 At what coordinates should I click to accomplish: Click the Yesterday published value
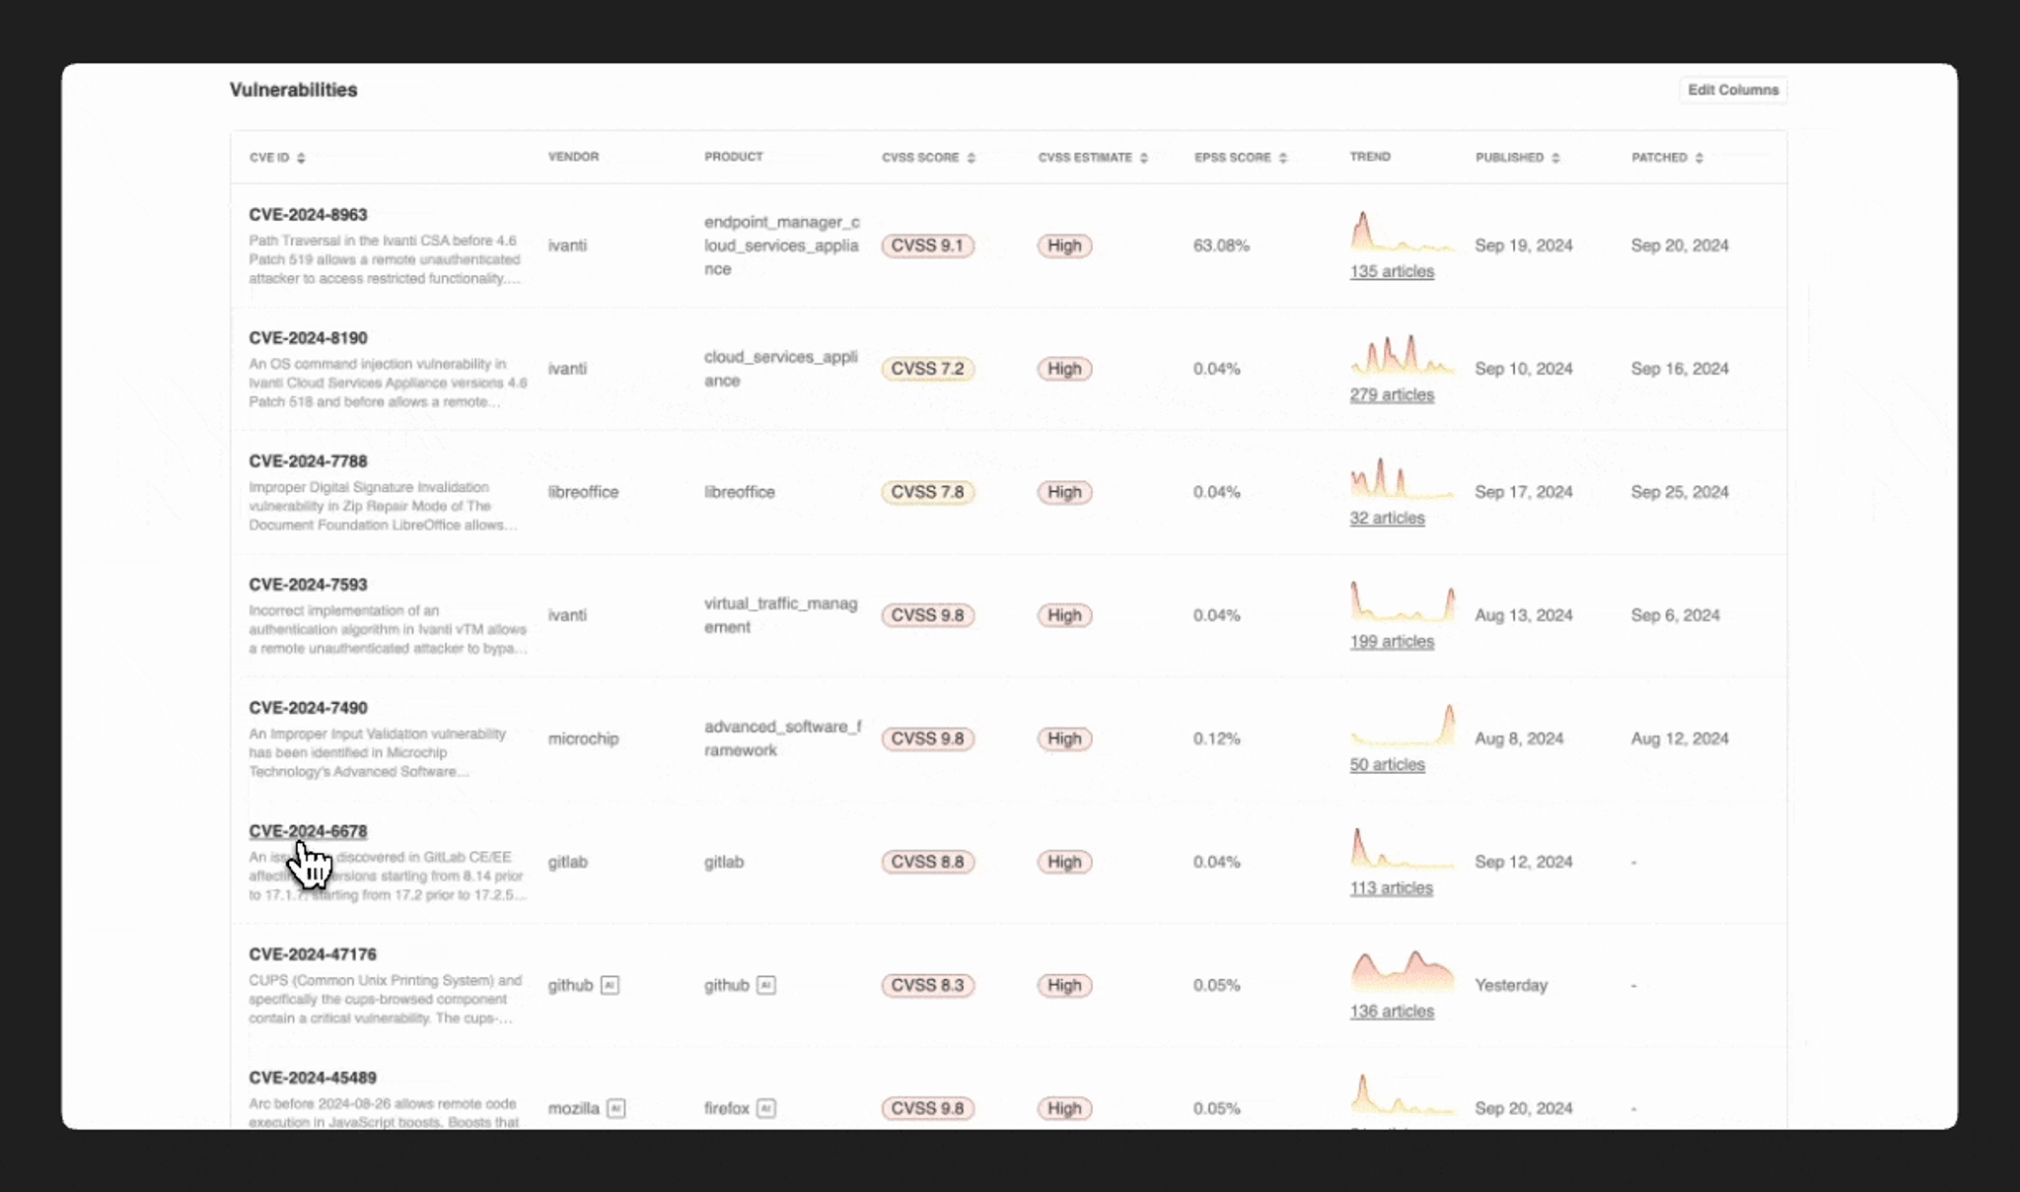pos(1511,985)
